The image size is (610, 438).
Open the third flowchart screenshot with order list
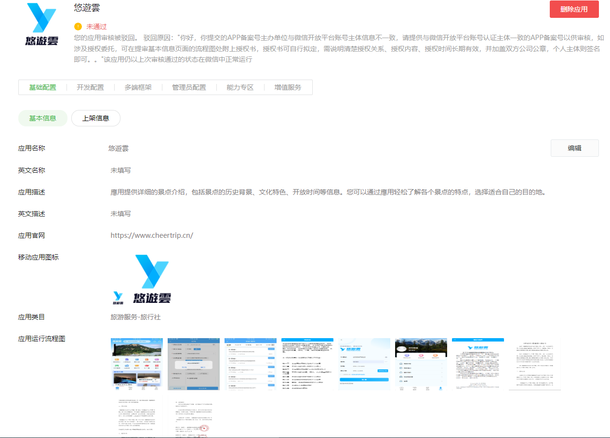click(x=251, y=364)
